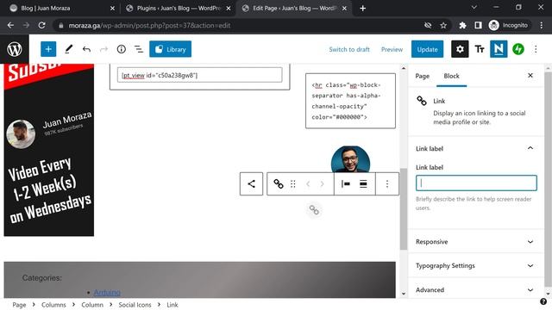Screen dimensions: 552x310
Task: Open the browser Extensions puzzle icon
Action: [x=462, y=25]
